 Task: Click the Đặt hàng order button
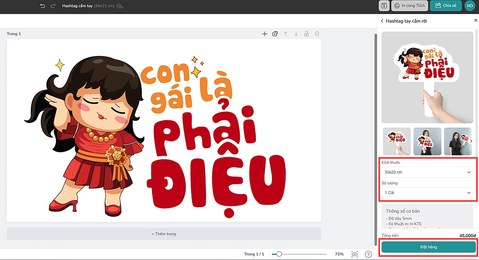pos(428,247)
